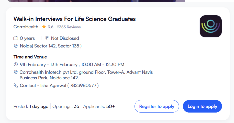Open the CorroHealth company link
The image size is (234, 123).
[x=26, y=27]
